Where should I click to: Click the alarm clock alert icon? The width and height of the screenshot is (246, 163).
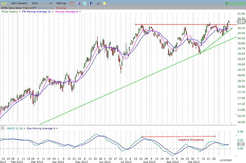pyautogui.click(x=72, y=3)
